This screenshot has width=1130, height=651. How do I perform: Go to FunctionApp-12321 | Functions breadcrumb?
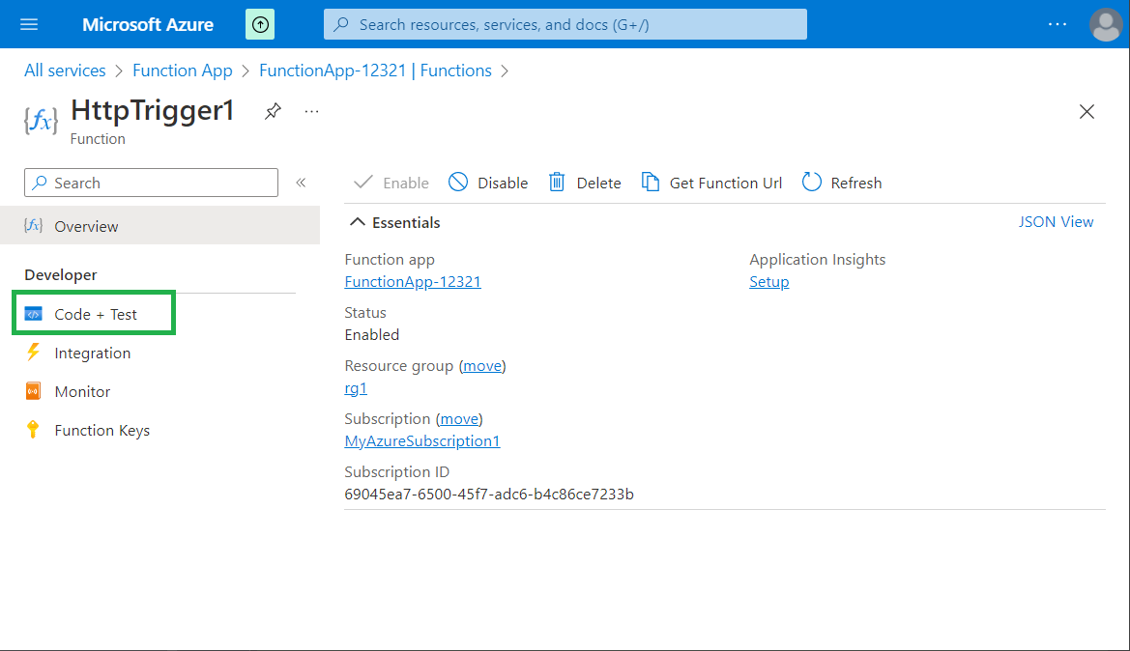pyautogui.click(x=375, y=71)
